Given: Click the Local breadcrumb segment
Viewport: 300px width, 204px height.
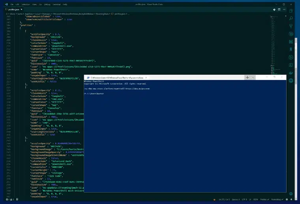Looking at the screenshot, I should click(37, 14).
